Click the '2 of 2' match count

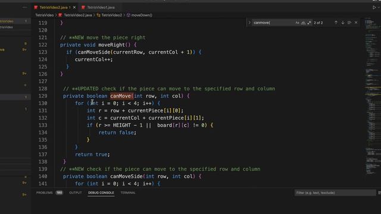pos(318,23)
